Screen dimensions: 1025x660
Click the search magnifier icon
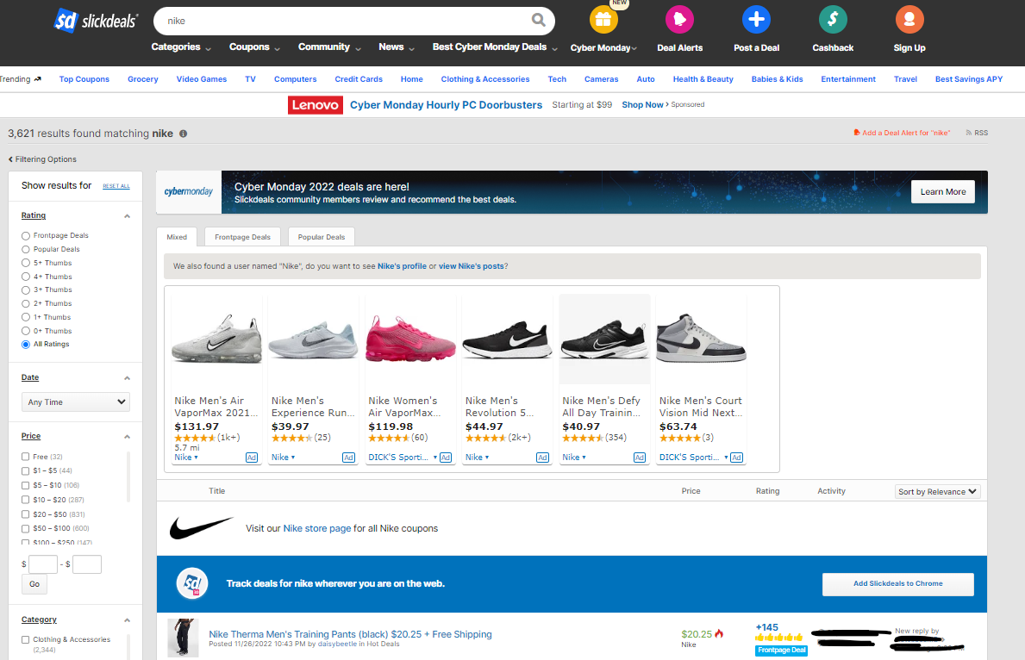point(538,21)
